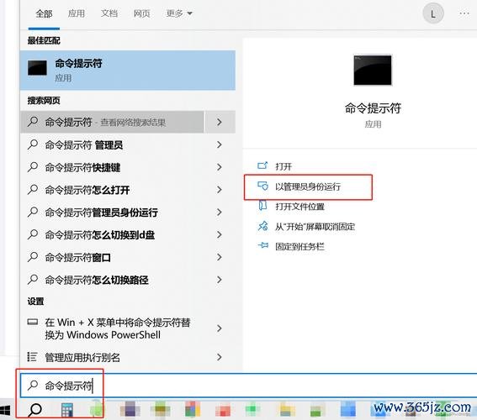Viewport: 477px width, 420px height.
Task: Click 以管理员身份运行
Action: (x=308, y=186)
